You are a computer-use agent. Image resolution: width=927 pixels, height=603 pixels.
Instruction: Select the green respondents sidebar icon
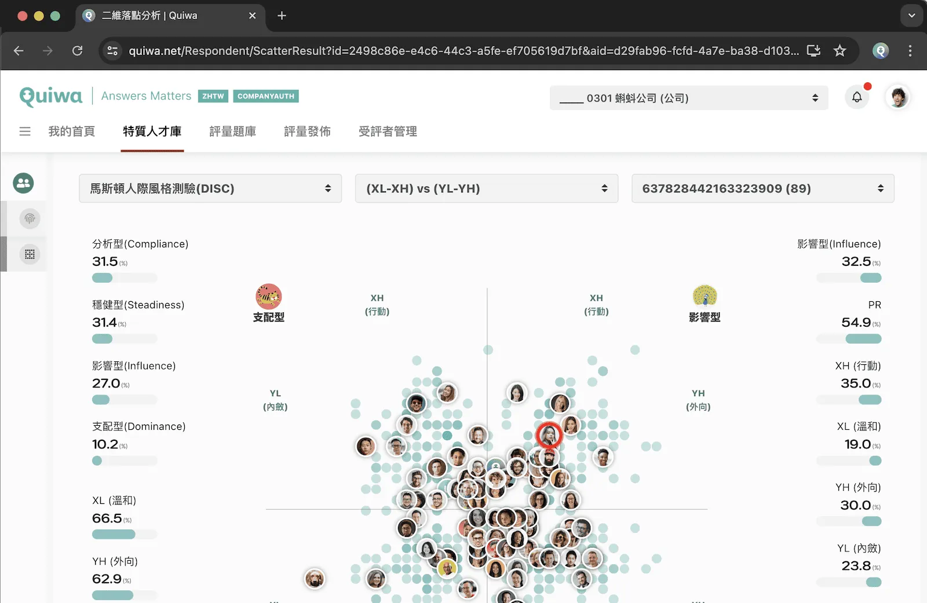pos(23,183)
